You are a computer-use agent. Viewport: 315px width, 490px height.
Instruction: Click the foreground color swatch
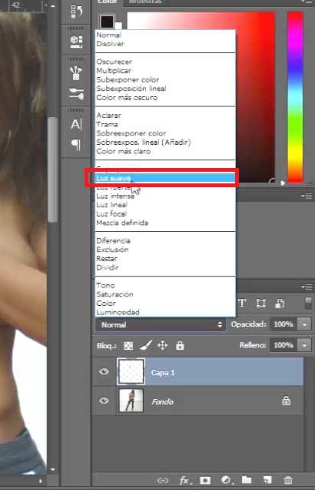(x=107, y=22)
